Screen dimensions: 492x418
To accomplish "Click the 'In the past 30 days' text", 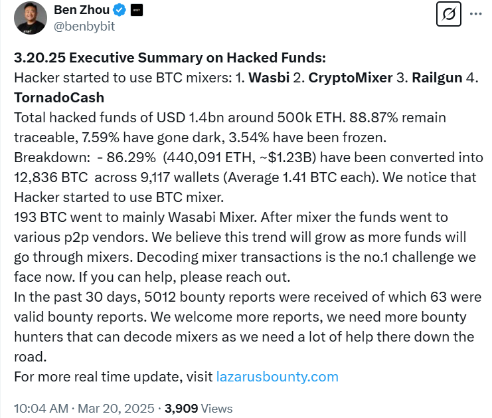I will pyautogui.click(x=100, y=297).
